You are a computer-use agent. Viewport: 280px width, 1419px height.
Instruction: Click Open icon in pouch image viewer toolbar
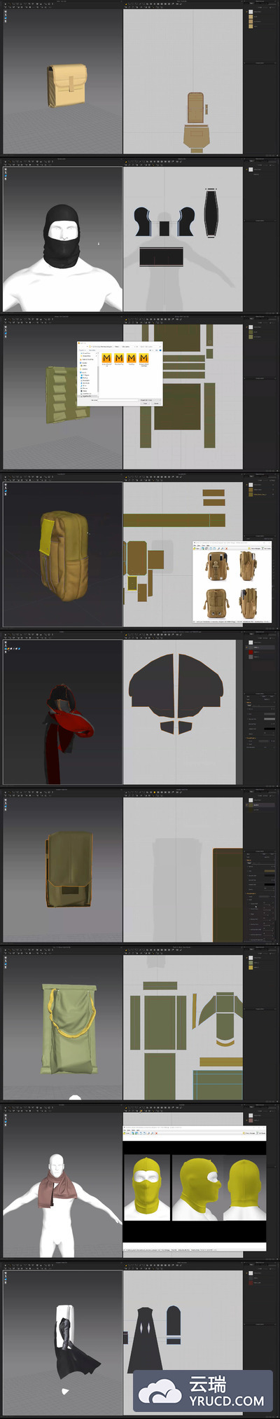pos(197,548)
